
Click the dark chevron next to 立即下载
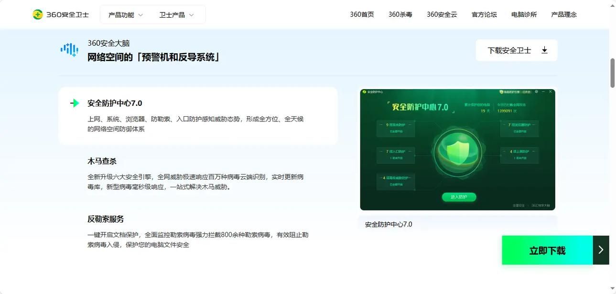click(601, 250)
